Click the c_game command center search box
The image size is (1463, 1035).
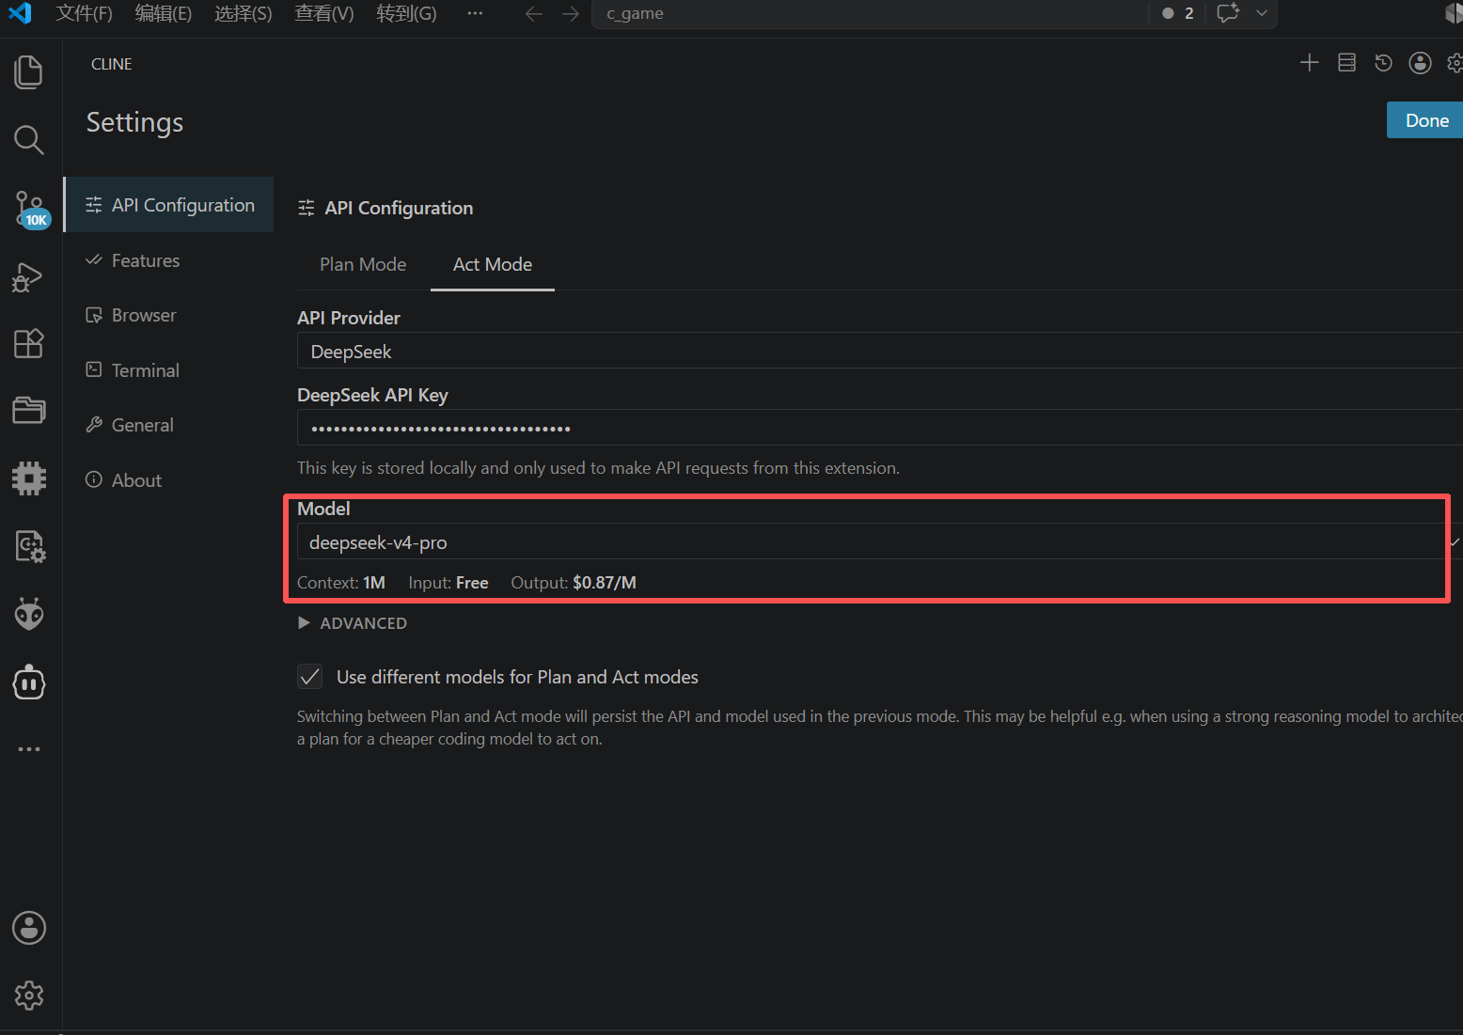point(870,13)
